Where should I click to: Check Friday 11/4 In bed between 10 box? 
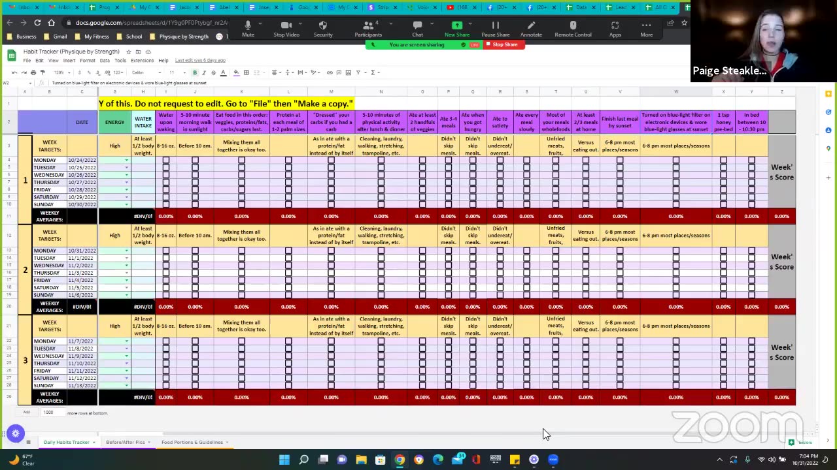click(x=751, y=280)
